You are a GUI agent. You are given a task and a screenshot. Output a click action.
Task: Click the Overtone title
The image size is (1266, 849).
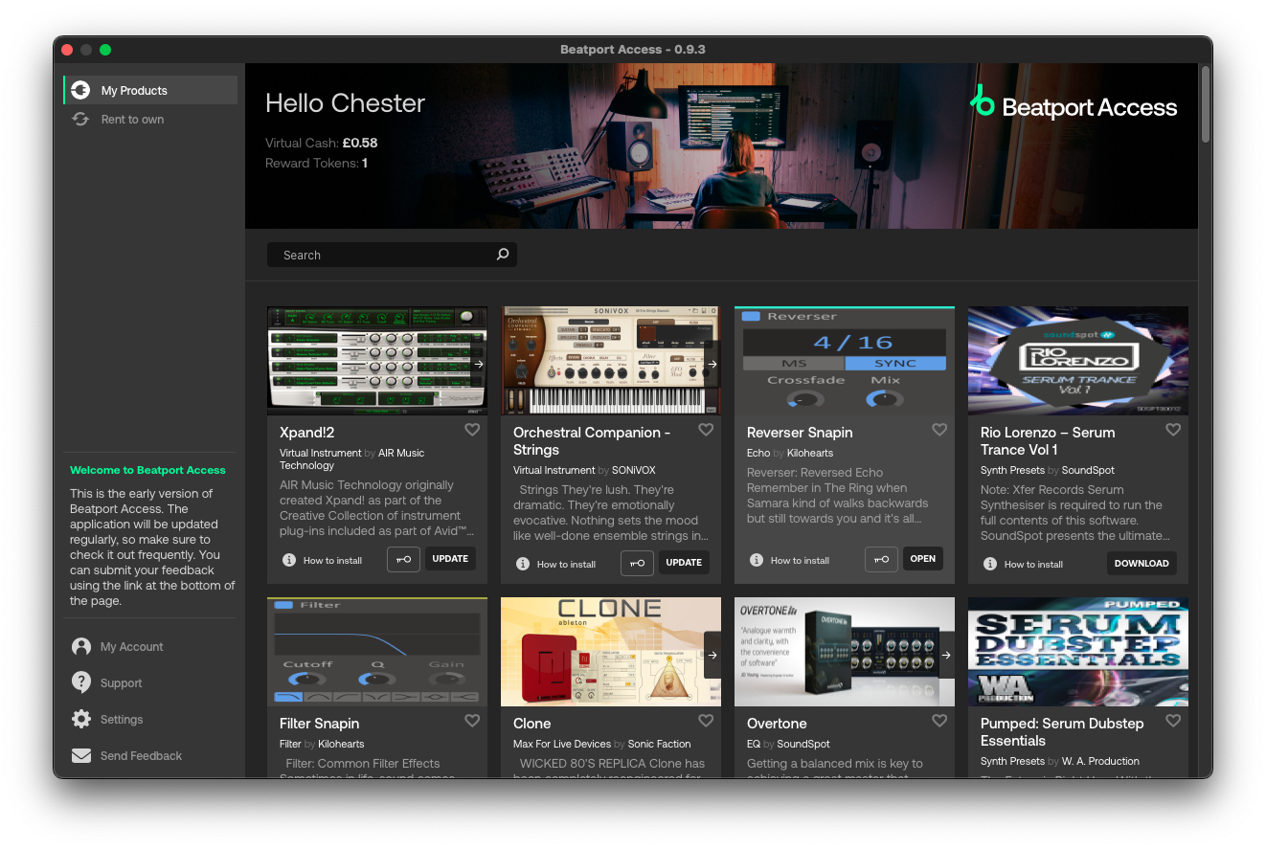point(777,724)
